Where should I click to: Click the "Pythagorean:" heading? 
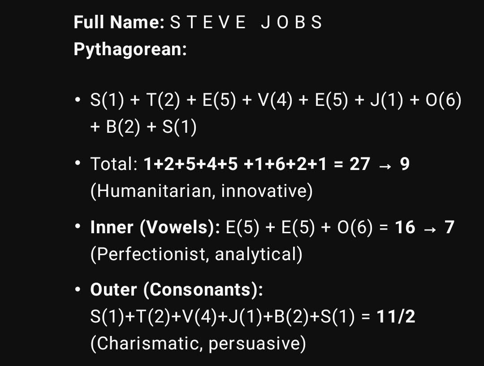130,49
